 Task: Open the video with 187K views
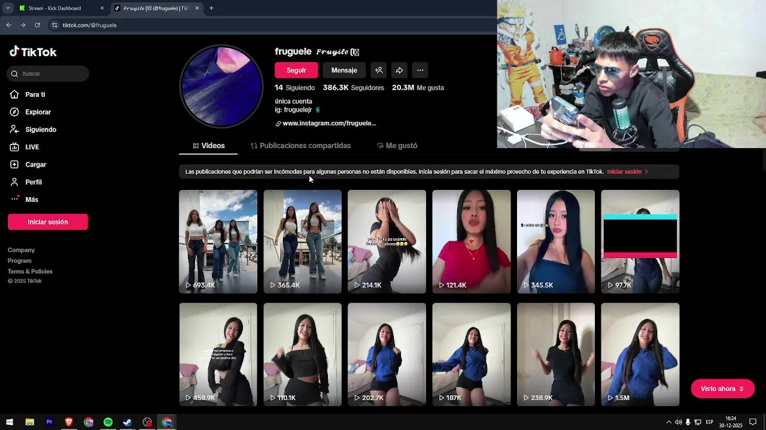pyautogui.click(x=472, y=354)
